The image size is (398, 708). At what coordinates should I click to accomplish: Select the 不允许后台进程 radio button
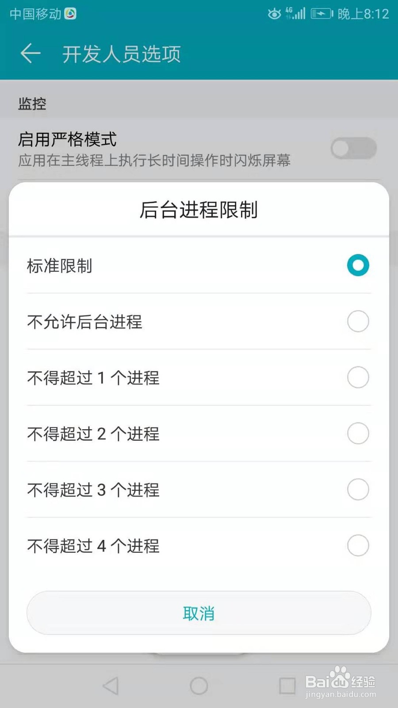(x=358, y=321)
